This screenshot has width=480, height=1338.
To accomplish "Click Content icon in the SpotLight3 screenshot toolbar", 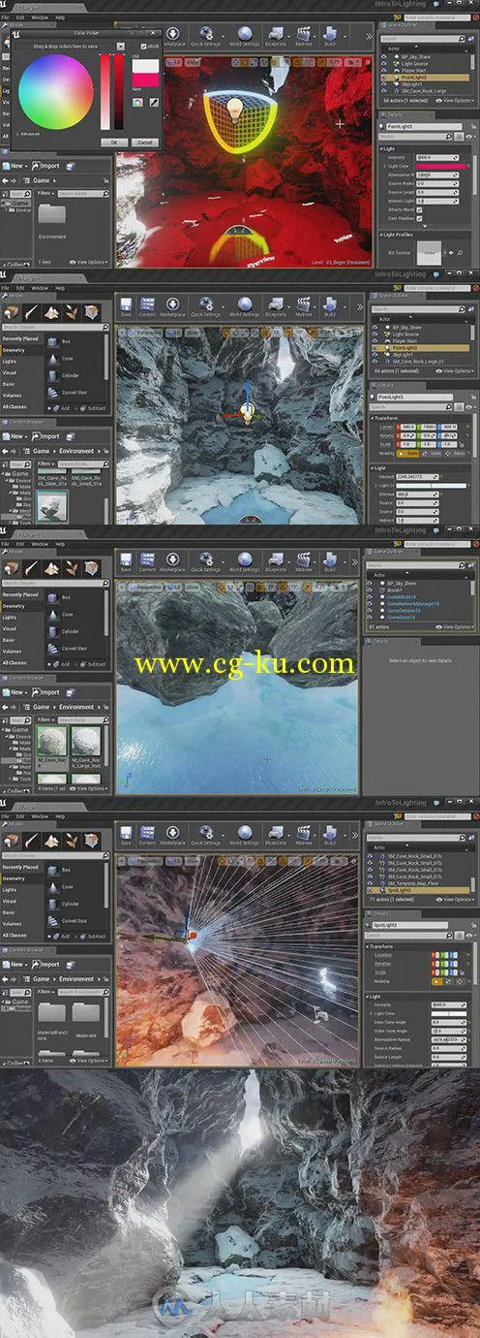I will (148, 834).
